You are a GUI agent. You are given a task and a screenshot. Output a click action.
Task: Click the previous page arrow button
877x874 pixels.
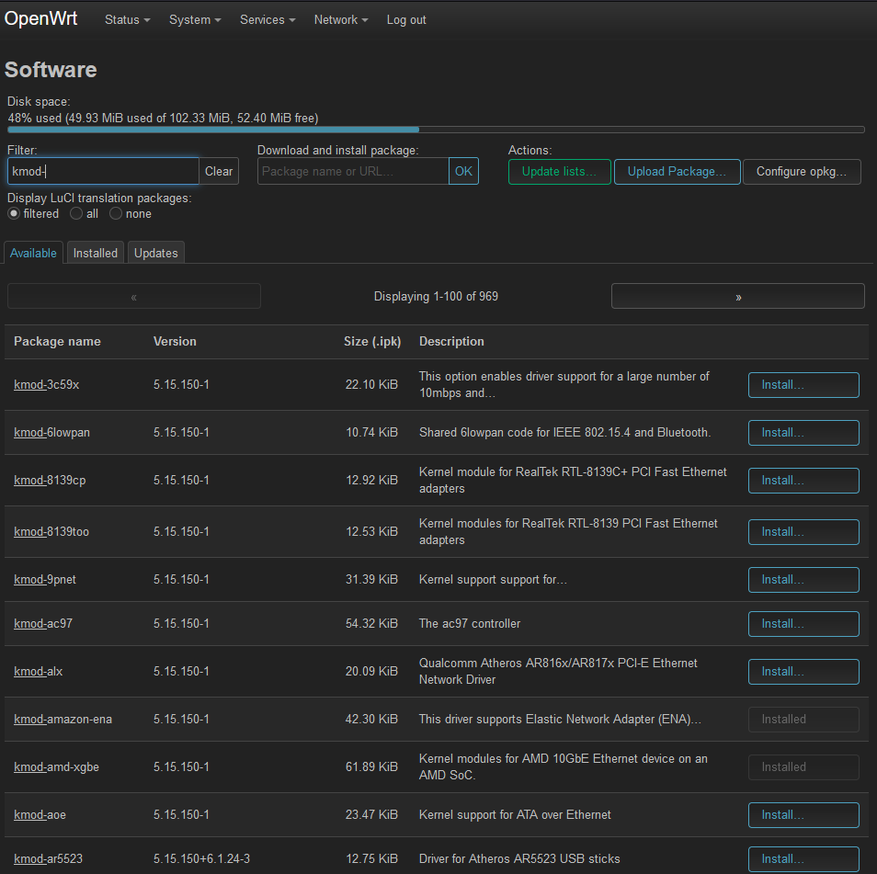[134, 297]
